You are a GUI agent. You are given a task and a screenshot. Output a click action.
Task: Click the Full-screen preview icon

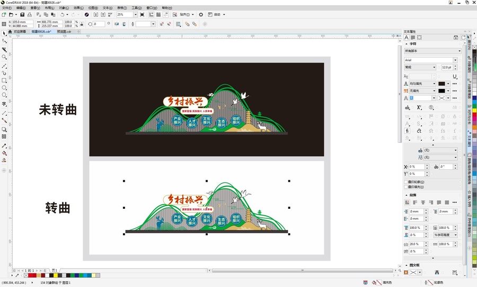tap(142, 15)
